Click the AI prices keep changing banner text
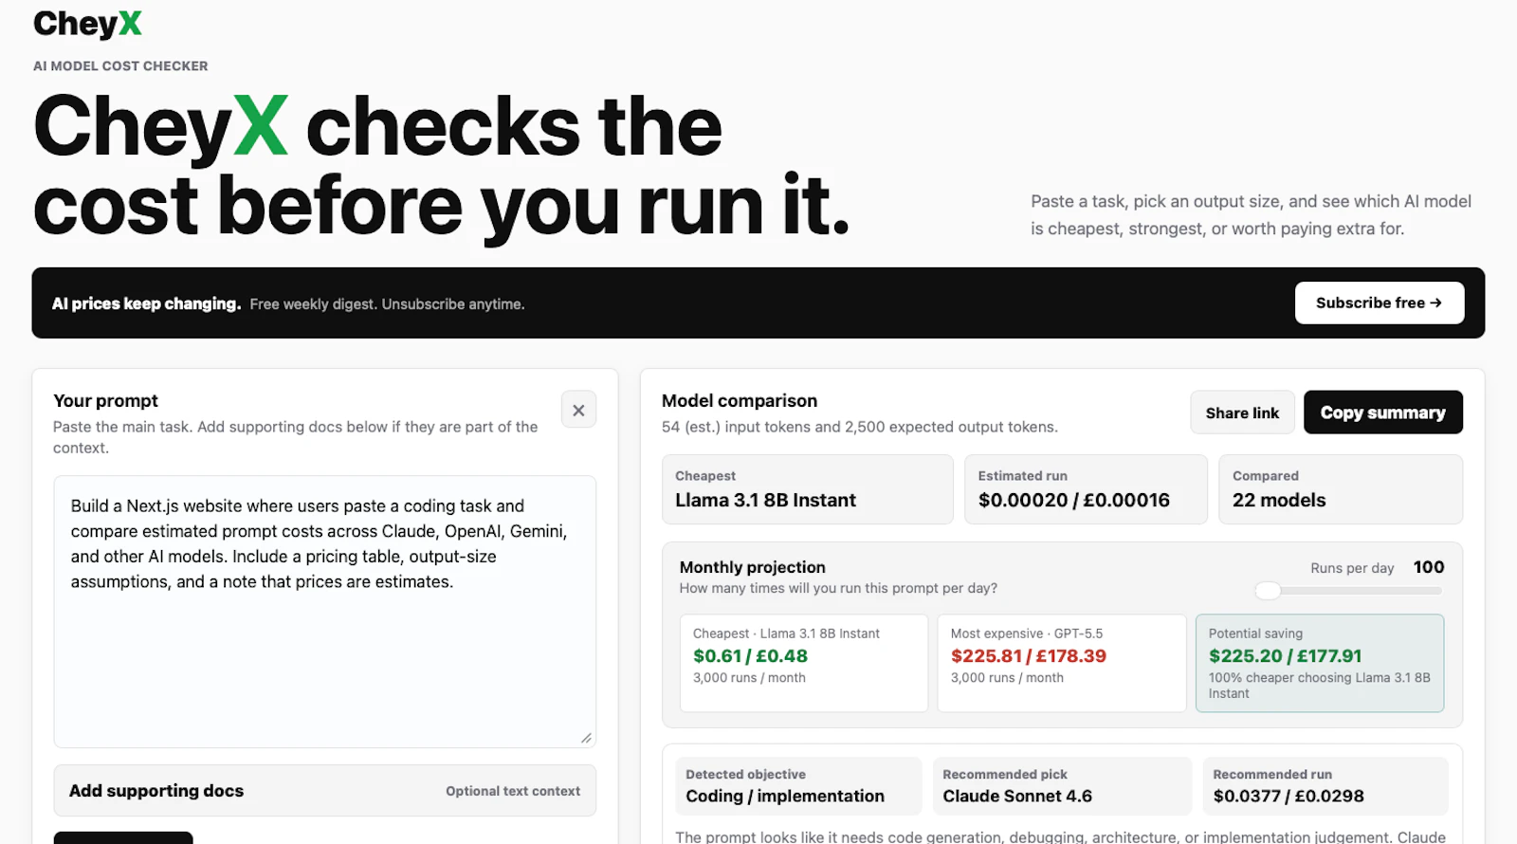The image size is (1517, 844). tap(146, 303)
